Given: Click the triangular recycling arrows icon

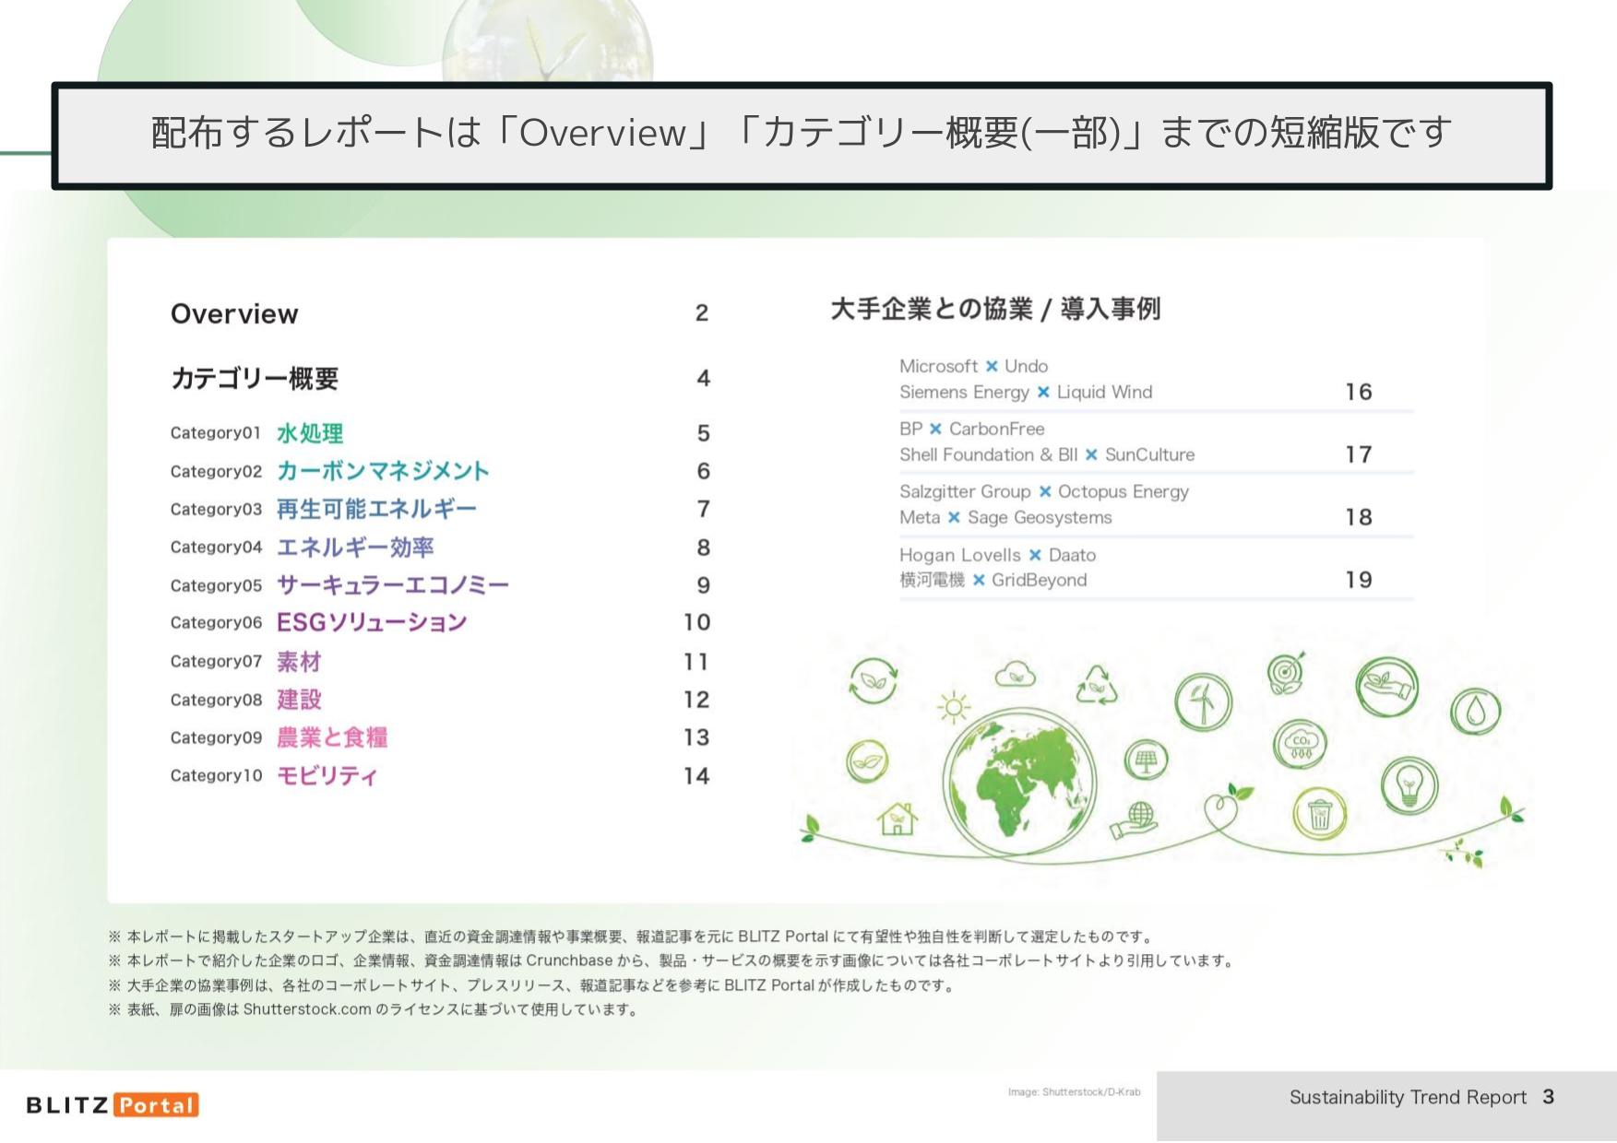Looking at the screenshot, I should click(x=1096, y=685).
